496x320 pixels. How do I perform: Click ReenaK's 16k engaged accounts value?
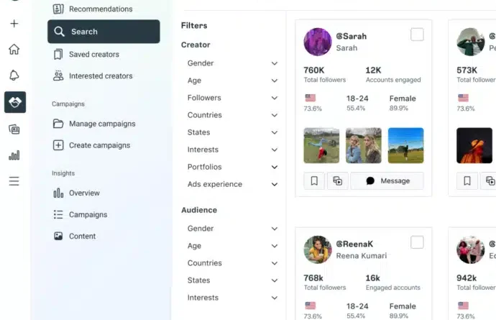[x=372, y=278]
